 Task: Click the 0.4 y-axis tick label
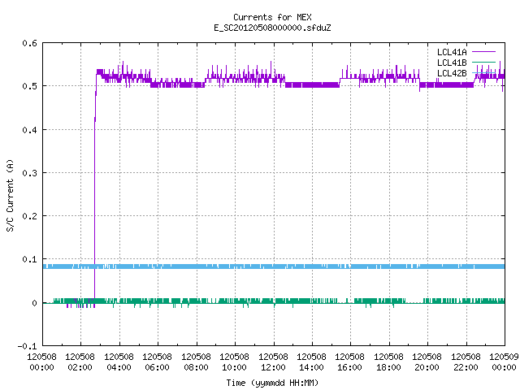pyautogui.click(x=29, y=130)
